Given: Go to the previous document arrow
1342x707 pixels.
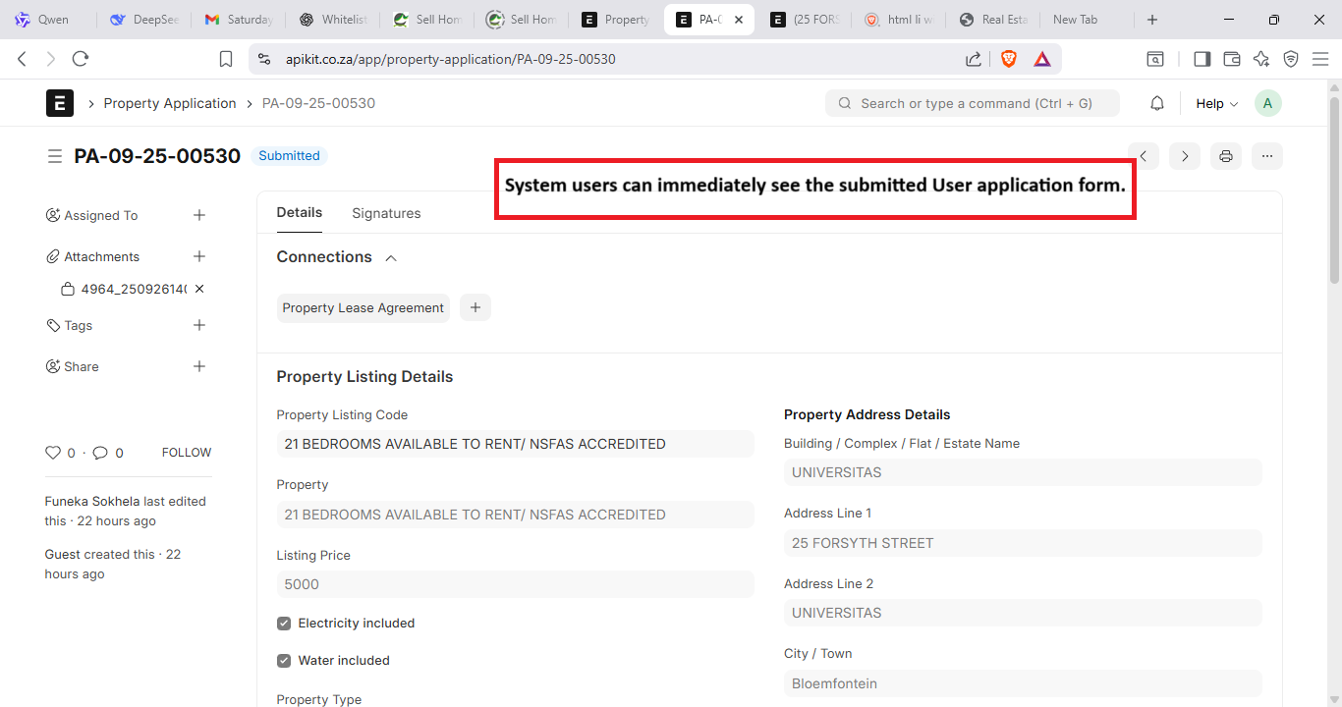Looking at the screenshot, I should coord(1143,156).
